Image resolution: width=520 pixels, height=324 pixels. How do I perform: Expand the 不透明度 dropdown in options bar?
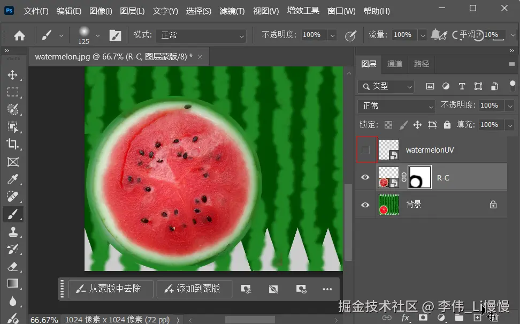click(x=332, y=35)
